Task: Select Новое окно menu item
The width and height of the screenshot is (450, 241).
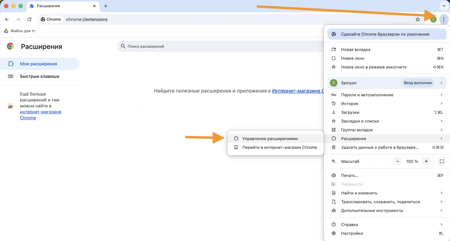Action: coord(387,58)
